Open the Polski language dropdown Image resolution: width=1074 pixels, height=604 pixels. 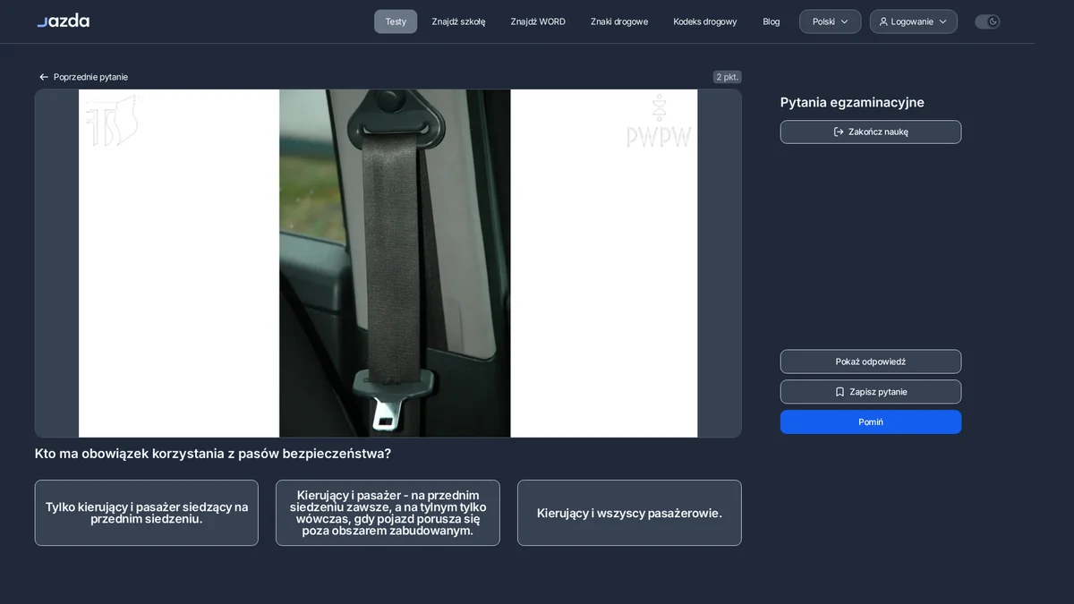pyautogui.click(x=830, y=21)
